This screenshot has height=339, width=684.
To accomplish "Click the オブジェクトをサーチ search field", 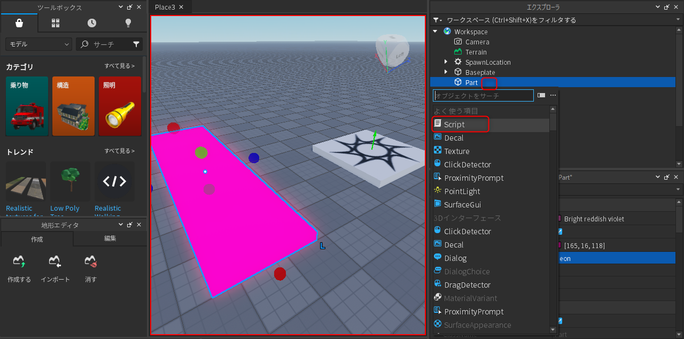I will point(483,96).
